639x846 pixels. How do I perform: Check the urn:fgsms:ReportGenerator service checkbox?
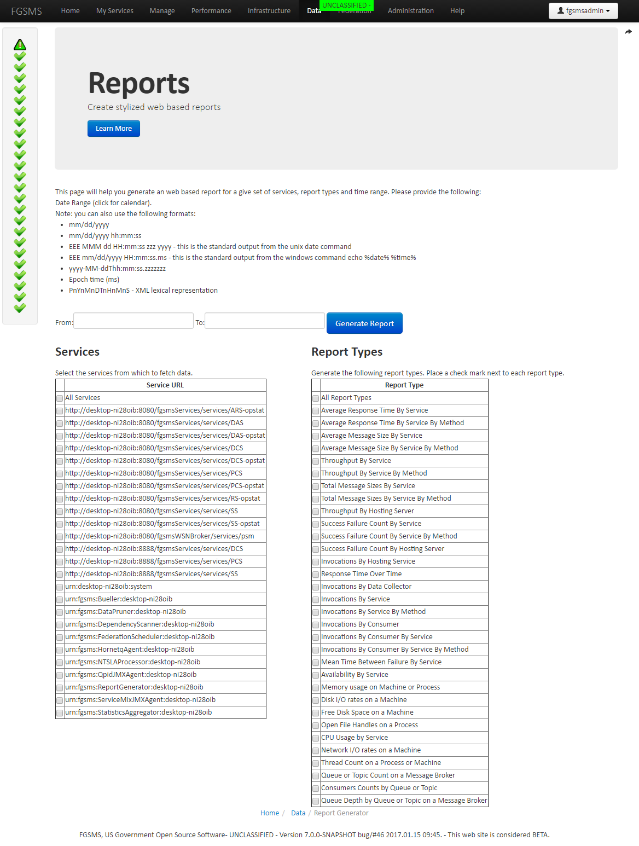(60, 688)
